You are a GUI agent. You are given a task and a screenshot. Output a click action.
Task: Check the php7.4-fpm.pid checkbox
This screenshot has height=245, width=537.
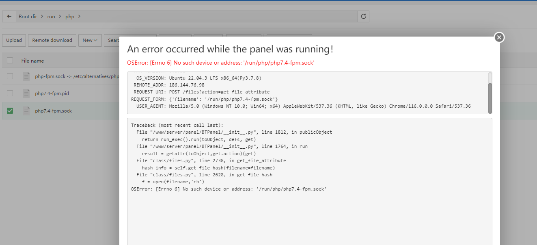(10, 93)
